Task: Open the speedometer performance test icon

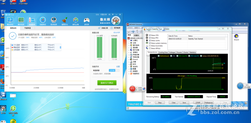Action: pos(43,20)
